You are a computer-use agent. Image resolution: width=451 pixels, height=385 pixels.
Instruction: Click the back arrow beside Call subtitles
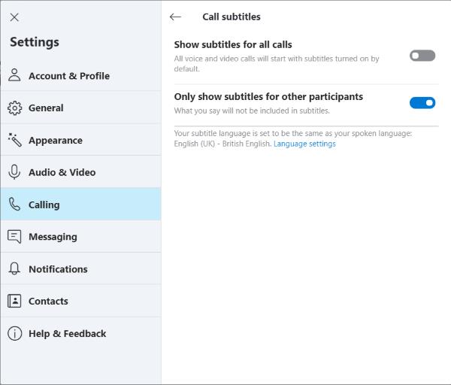tap(175, 17)
